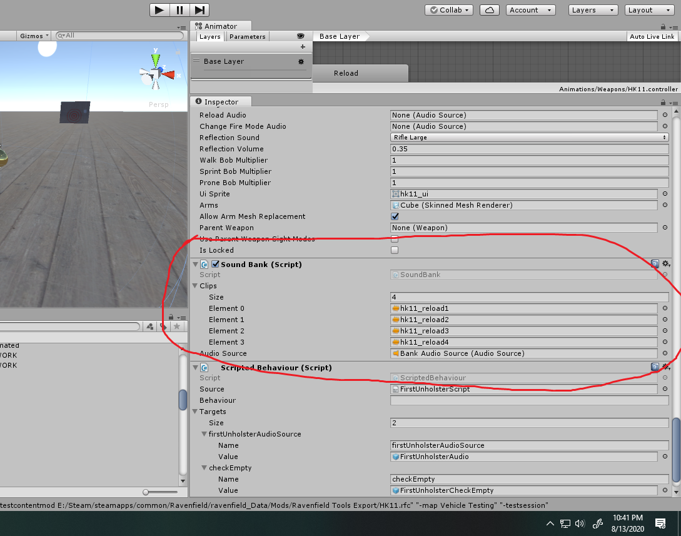
Task: Enable the Is Locked checkbox
Action: click(395, 250)
